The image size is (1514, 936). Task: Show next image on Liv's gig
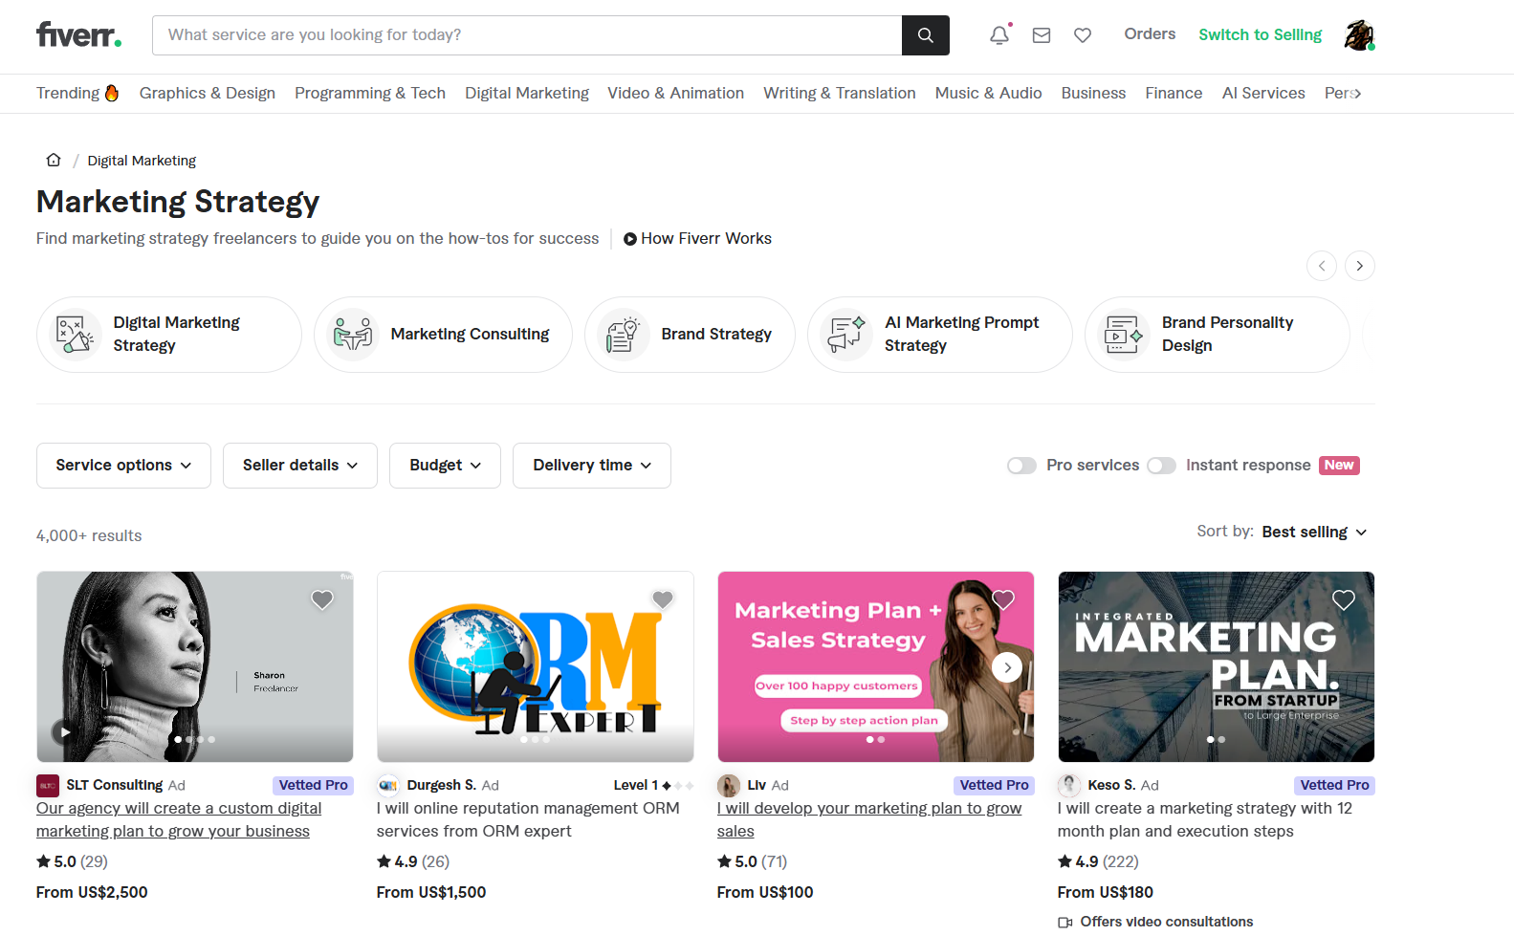coord(1007,667)
